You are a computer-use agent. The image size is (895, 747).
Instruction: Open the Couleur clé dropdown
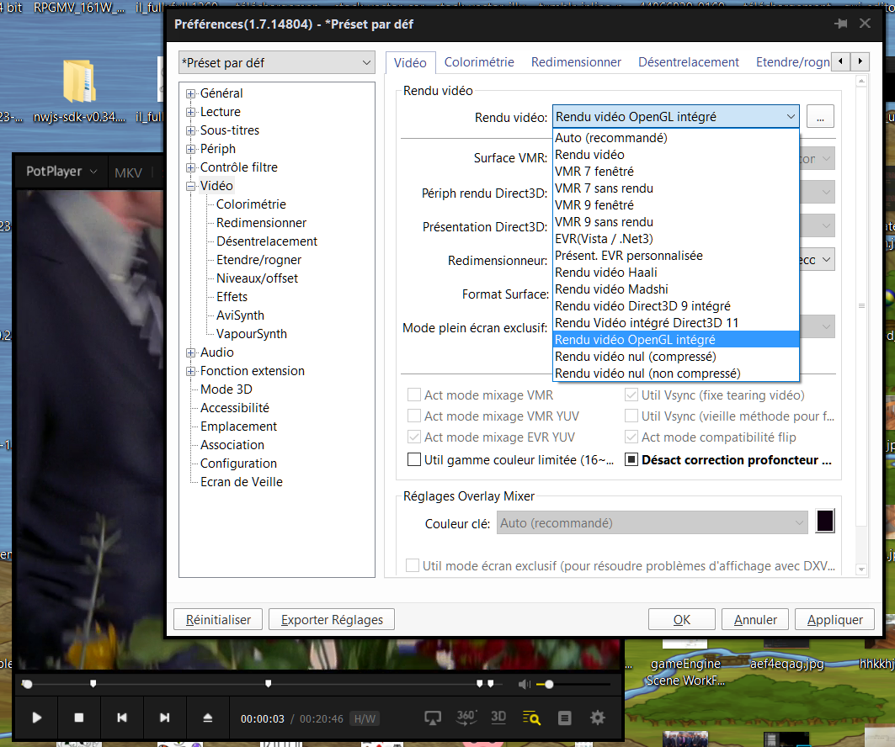[653, 523]
